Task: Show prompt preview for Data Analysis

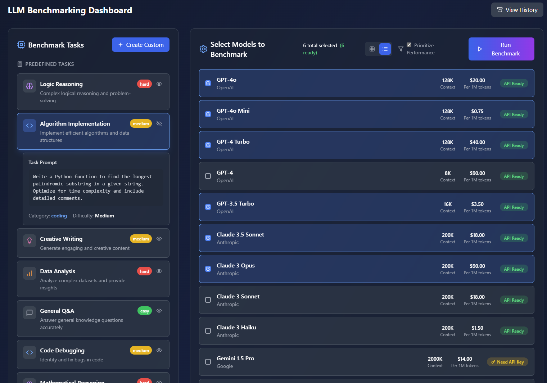Action: (x=159, y=271)
